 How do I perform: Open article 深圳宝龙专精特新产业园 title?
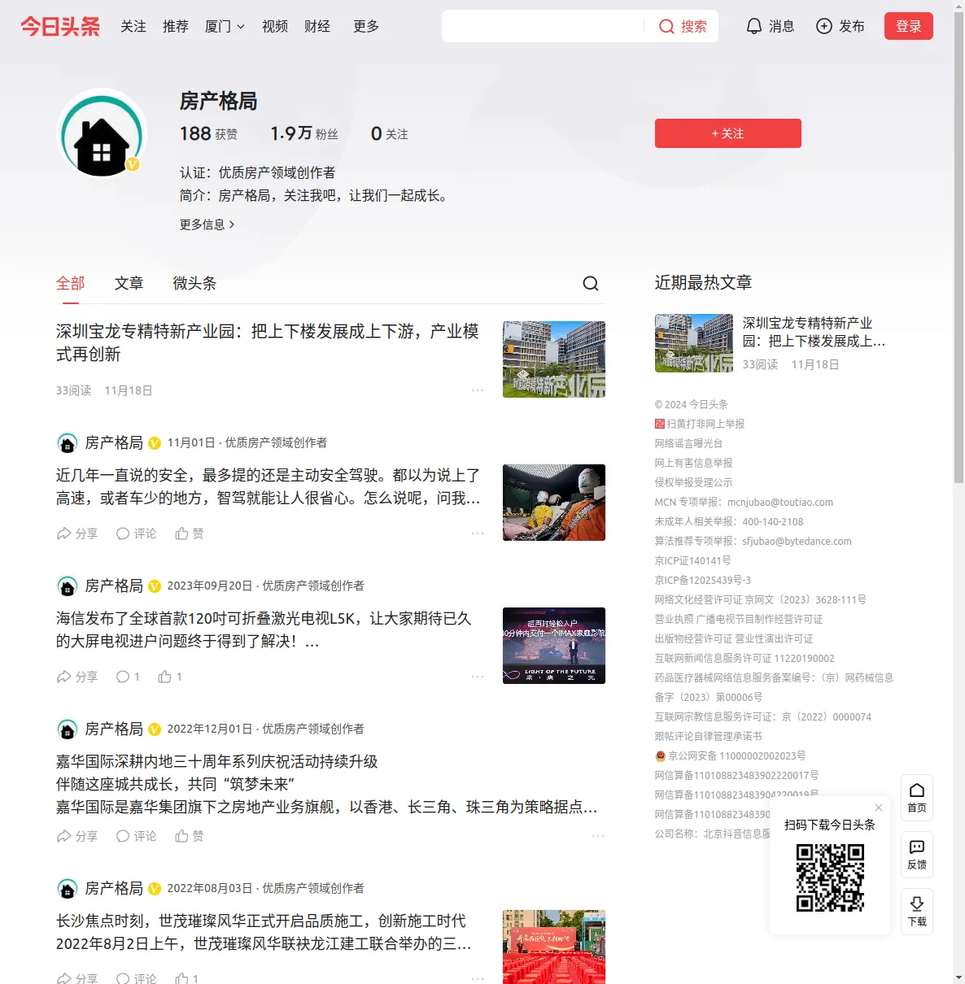coord(268,342)
